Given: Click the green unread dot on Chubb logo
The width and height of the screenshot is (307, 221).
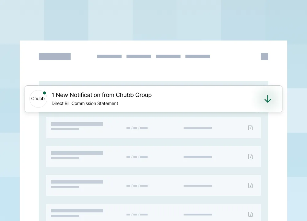Looking at the screenshot, I should [45, 93].
